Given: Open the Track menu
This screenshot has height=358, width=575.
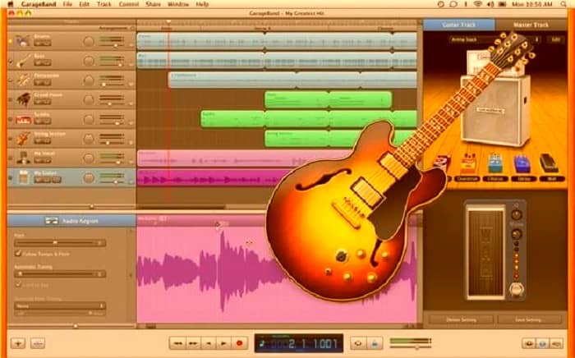Looking at the screenshot, I should tap(103, 4).
